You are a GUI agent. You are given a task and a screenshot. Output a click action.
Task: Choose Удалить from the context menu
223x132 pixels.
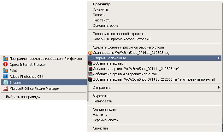coord(100,115)
